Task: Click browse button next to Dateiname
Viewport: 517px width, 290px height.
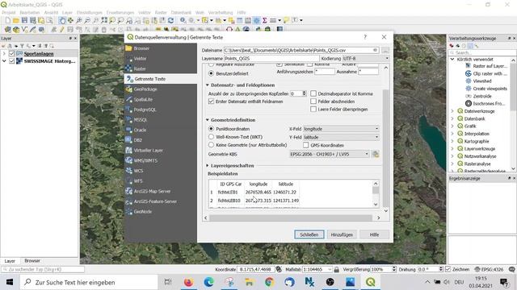Action: 385,50
